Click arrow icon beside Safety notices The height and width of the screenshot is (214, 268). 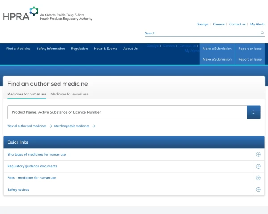click(258, 189)
